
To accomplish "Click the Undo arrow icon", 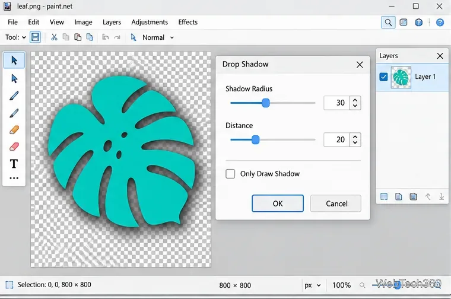I will (106, 37).
